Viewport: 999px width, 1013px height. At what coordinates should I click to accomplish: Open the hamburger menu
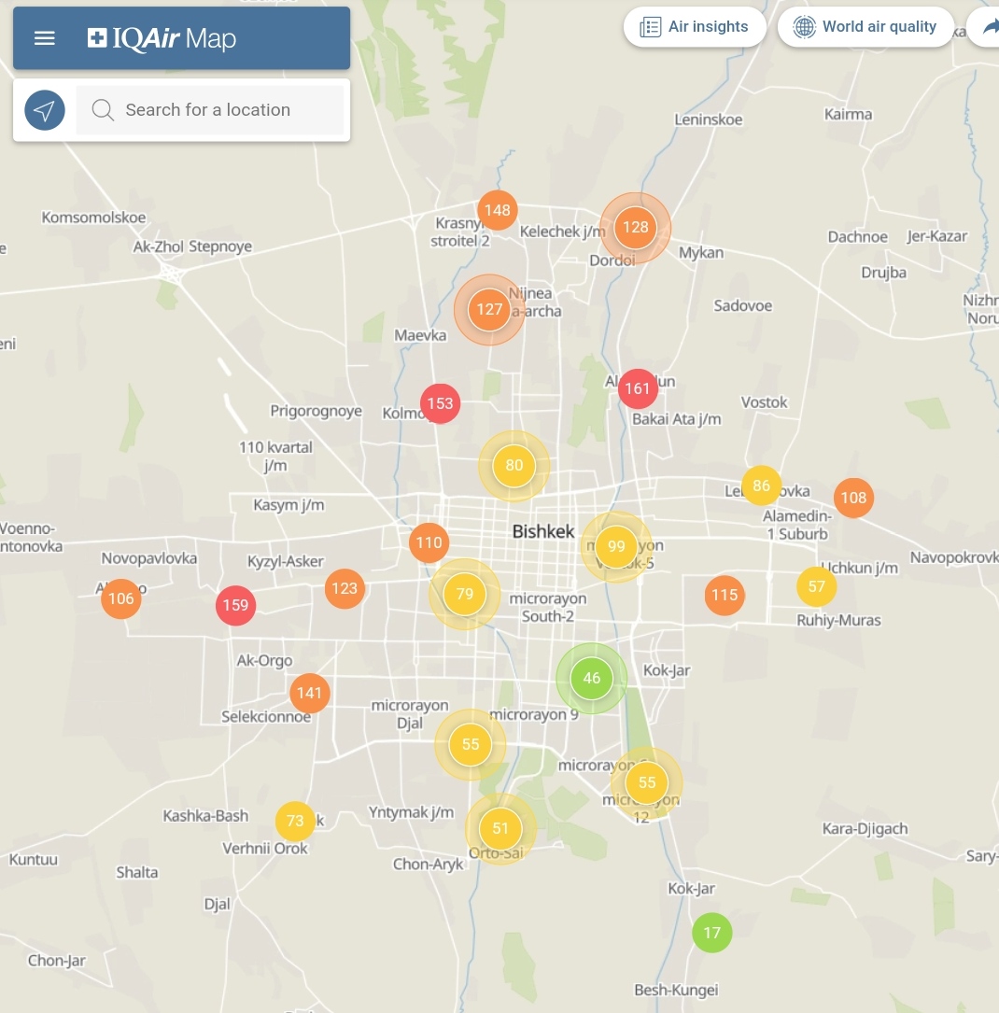click(x=45, y=38)
